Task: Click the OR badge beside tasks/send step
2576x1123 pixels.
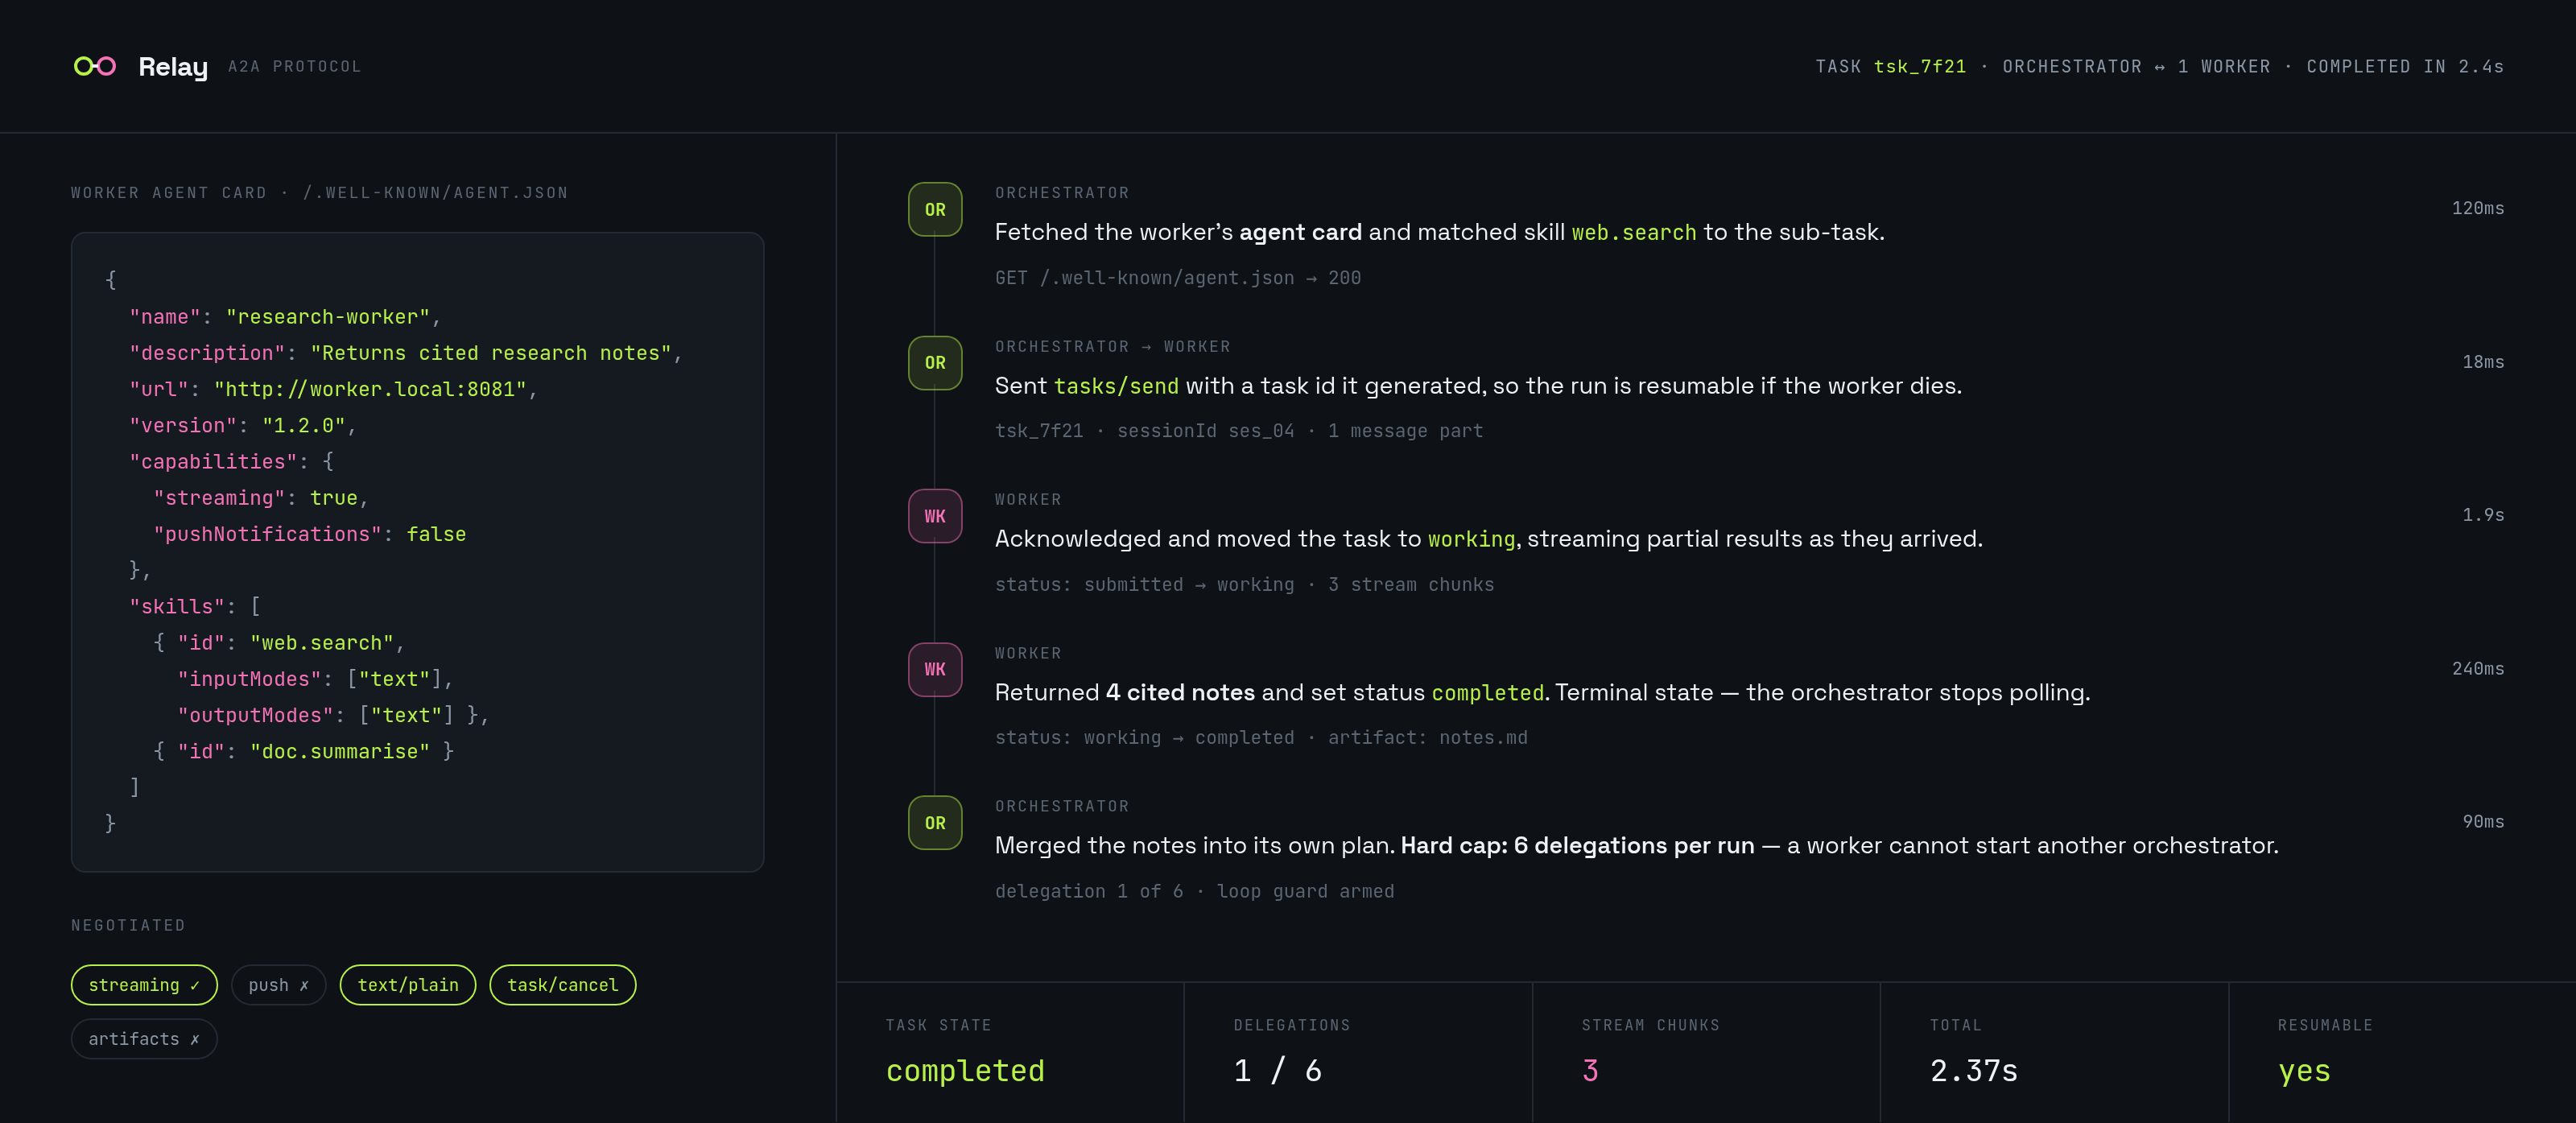Action: point(935,362)
